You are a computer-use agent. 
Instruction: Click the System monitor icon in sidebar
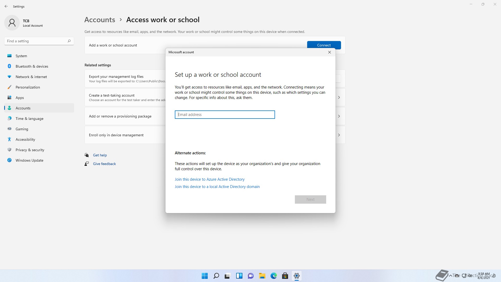point(9,56)
